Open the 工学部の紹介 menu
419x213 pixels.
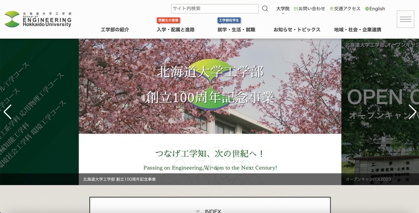click(x=115, y=30)
